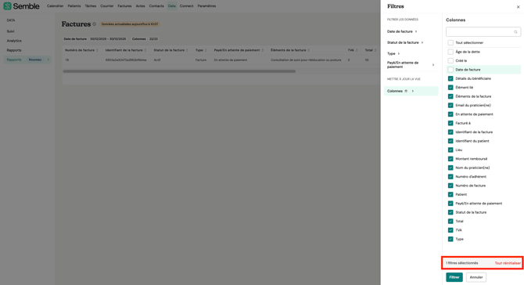Open the Colonnes view settings row

[411, 91]
